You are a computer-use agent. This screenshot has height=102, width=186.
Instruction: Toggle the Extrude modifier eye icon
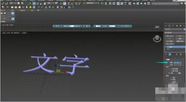tap(166, 47)
